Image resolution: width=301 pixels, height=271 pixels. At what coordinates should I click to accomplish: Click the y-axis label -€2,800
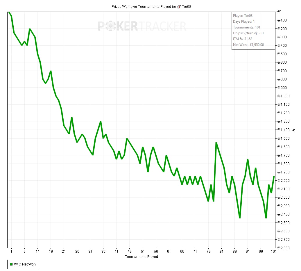point(285,248)
